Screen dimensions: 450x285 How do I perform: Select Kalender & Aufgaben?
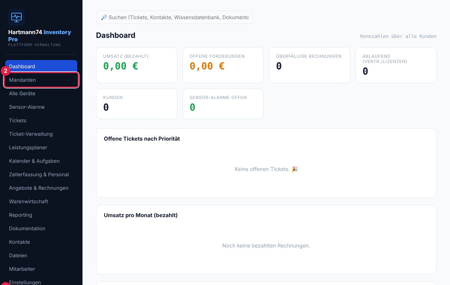click(x=41, y=161)
